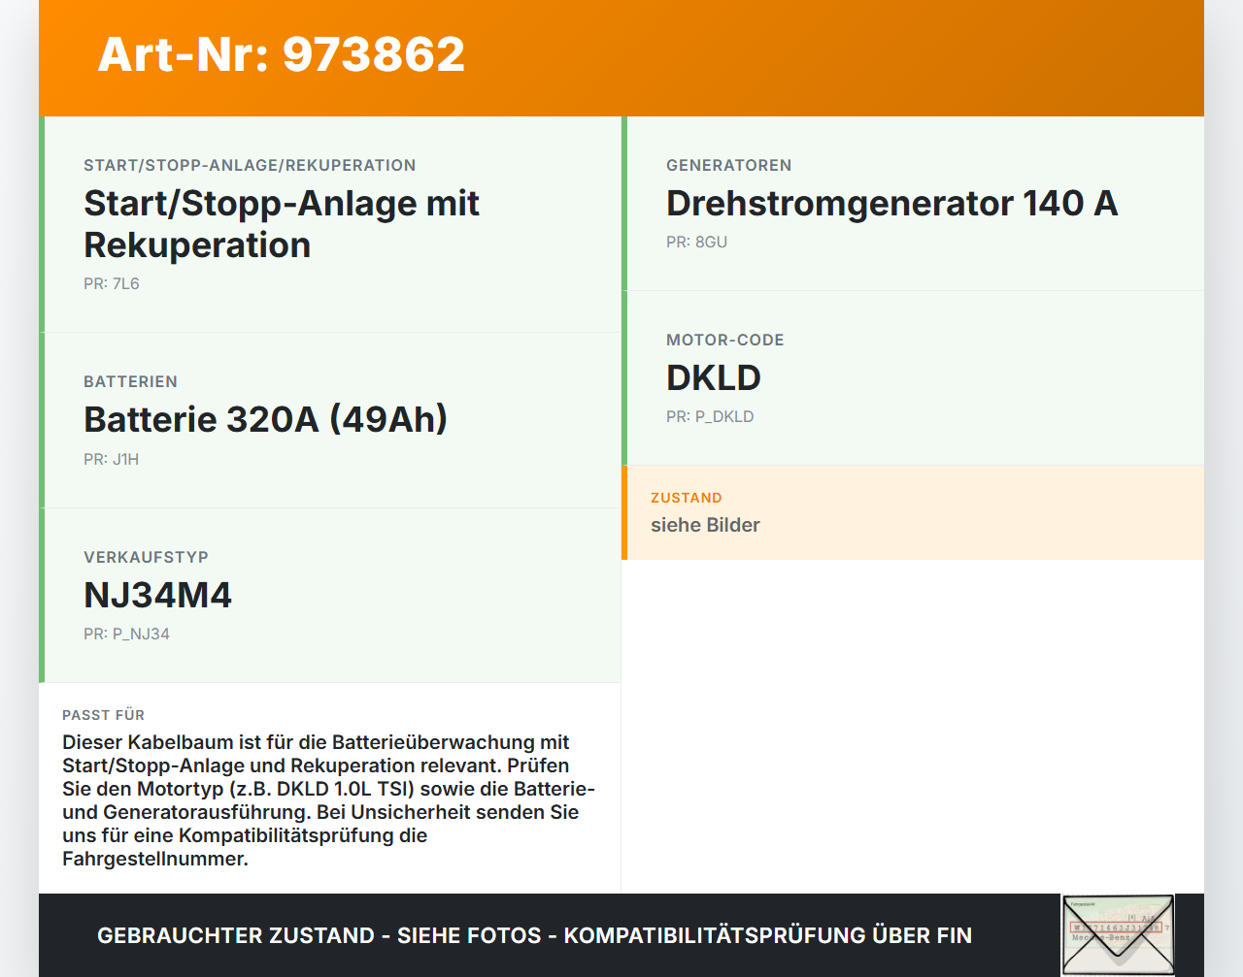Select the orange ZUSTAND accent bar
Screen dimensions: 1243x977
click(624, 512)
